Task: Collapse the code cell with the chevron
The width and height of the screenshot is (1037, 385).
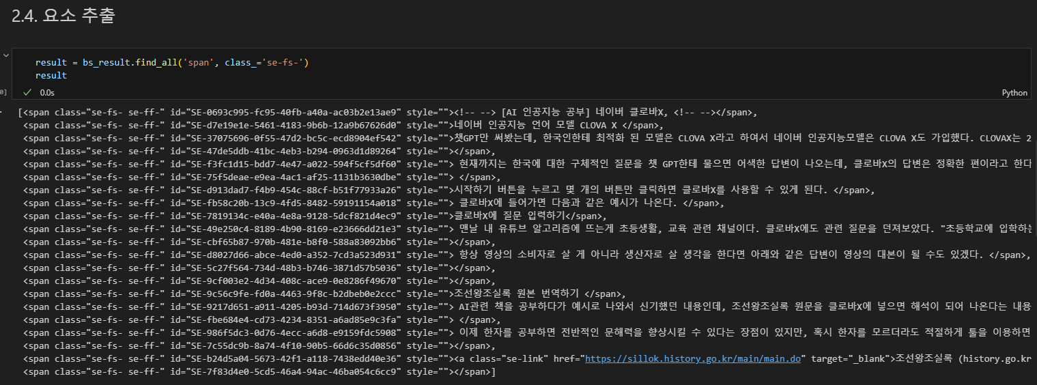Action: pos(5,55)
